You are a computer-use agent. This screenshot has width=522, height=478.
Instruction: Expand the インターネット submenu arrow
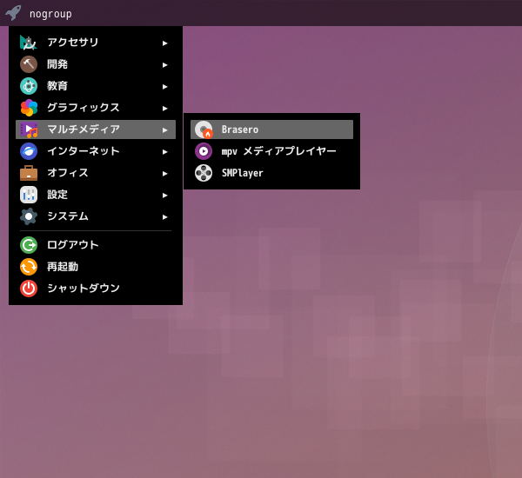pos(164,152)
